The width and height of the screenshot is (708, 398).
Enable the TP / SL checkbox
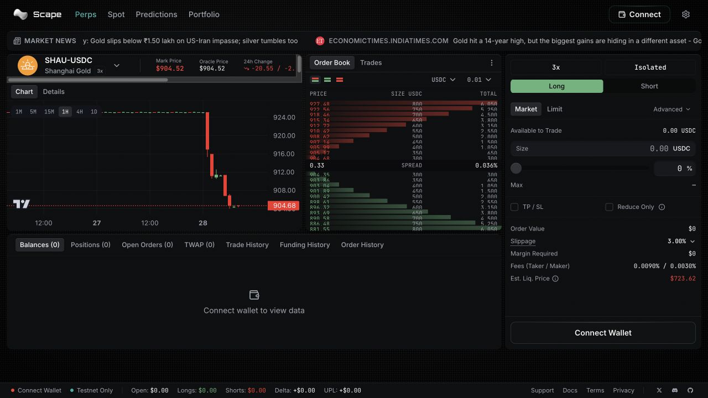[514, 207]
